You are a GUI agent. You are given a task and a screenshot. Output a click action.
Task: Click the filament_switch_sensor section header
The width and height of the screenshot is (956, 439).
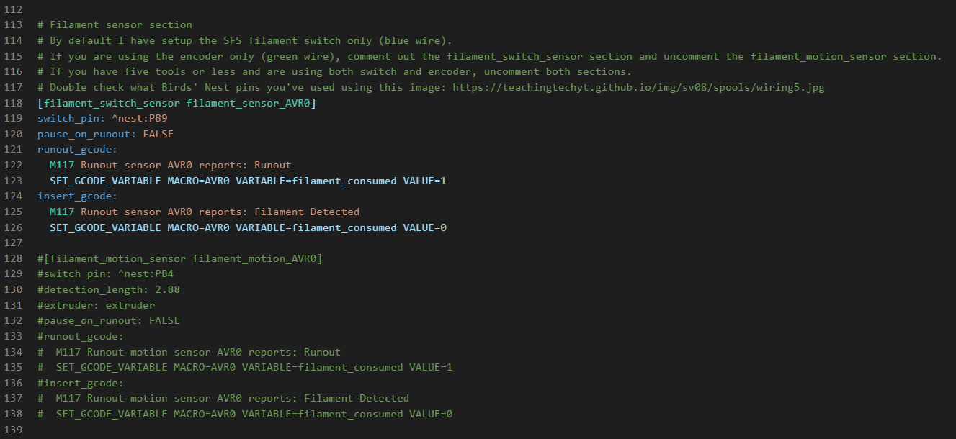[x=177, y=103]
